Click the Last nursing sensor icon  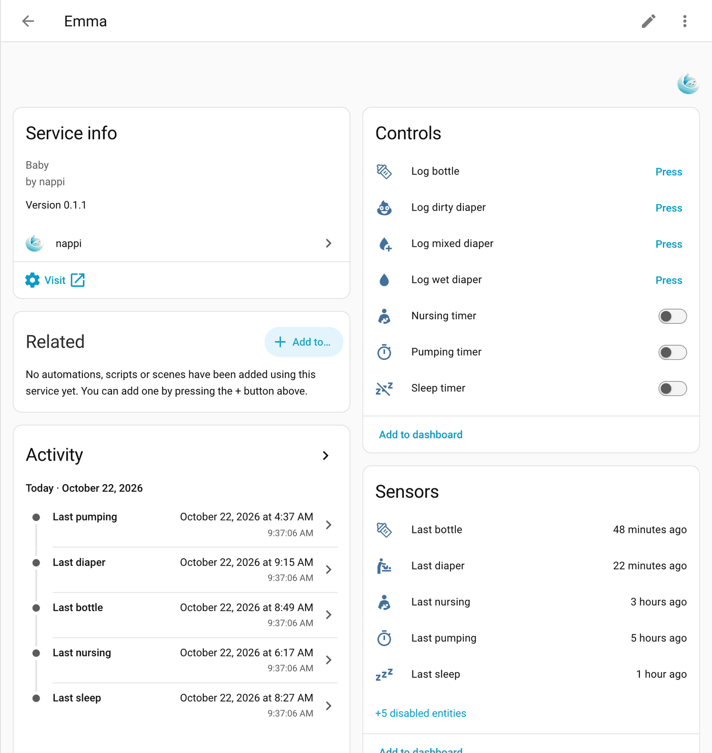coord(384,603)
